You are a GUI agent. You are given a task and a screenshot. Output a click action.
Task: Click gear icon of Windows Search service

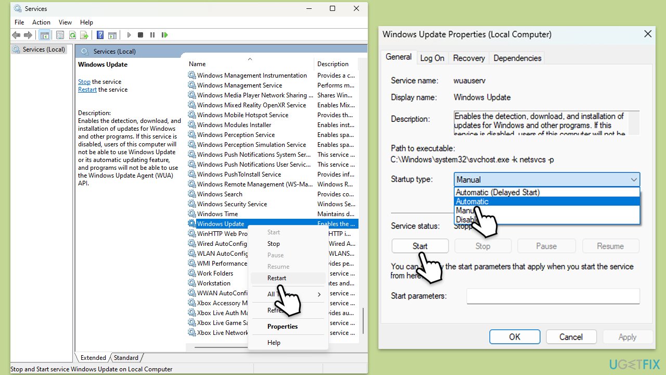(x=192, y=194)
